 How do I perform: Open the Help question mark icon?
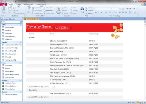point(145,4)
